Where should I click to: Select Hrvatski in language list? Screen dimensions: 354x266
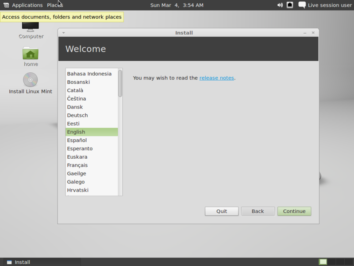[92, 190]
